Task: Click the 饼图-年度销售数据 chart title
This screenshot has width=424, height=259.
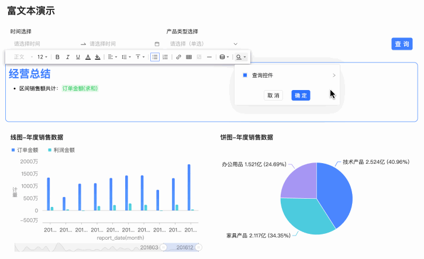Action: click(x=247, y=137)
